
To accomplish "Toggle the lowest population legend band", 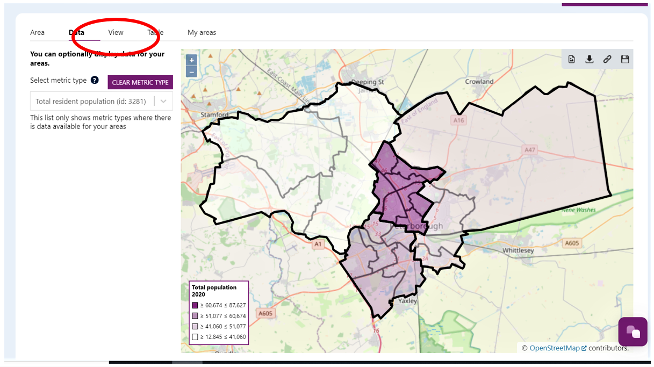I will point(195,337).
